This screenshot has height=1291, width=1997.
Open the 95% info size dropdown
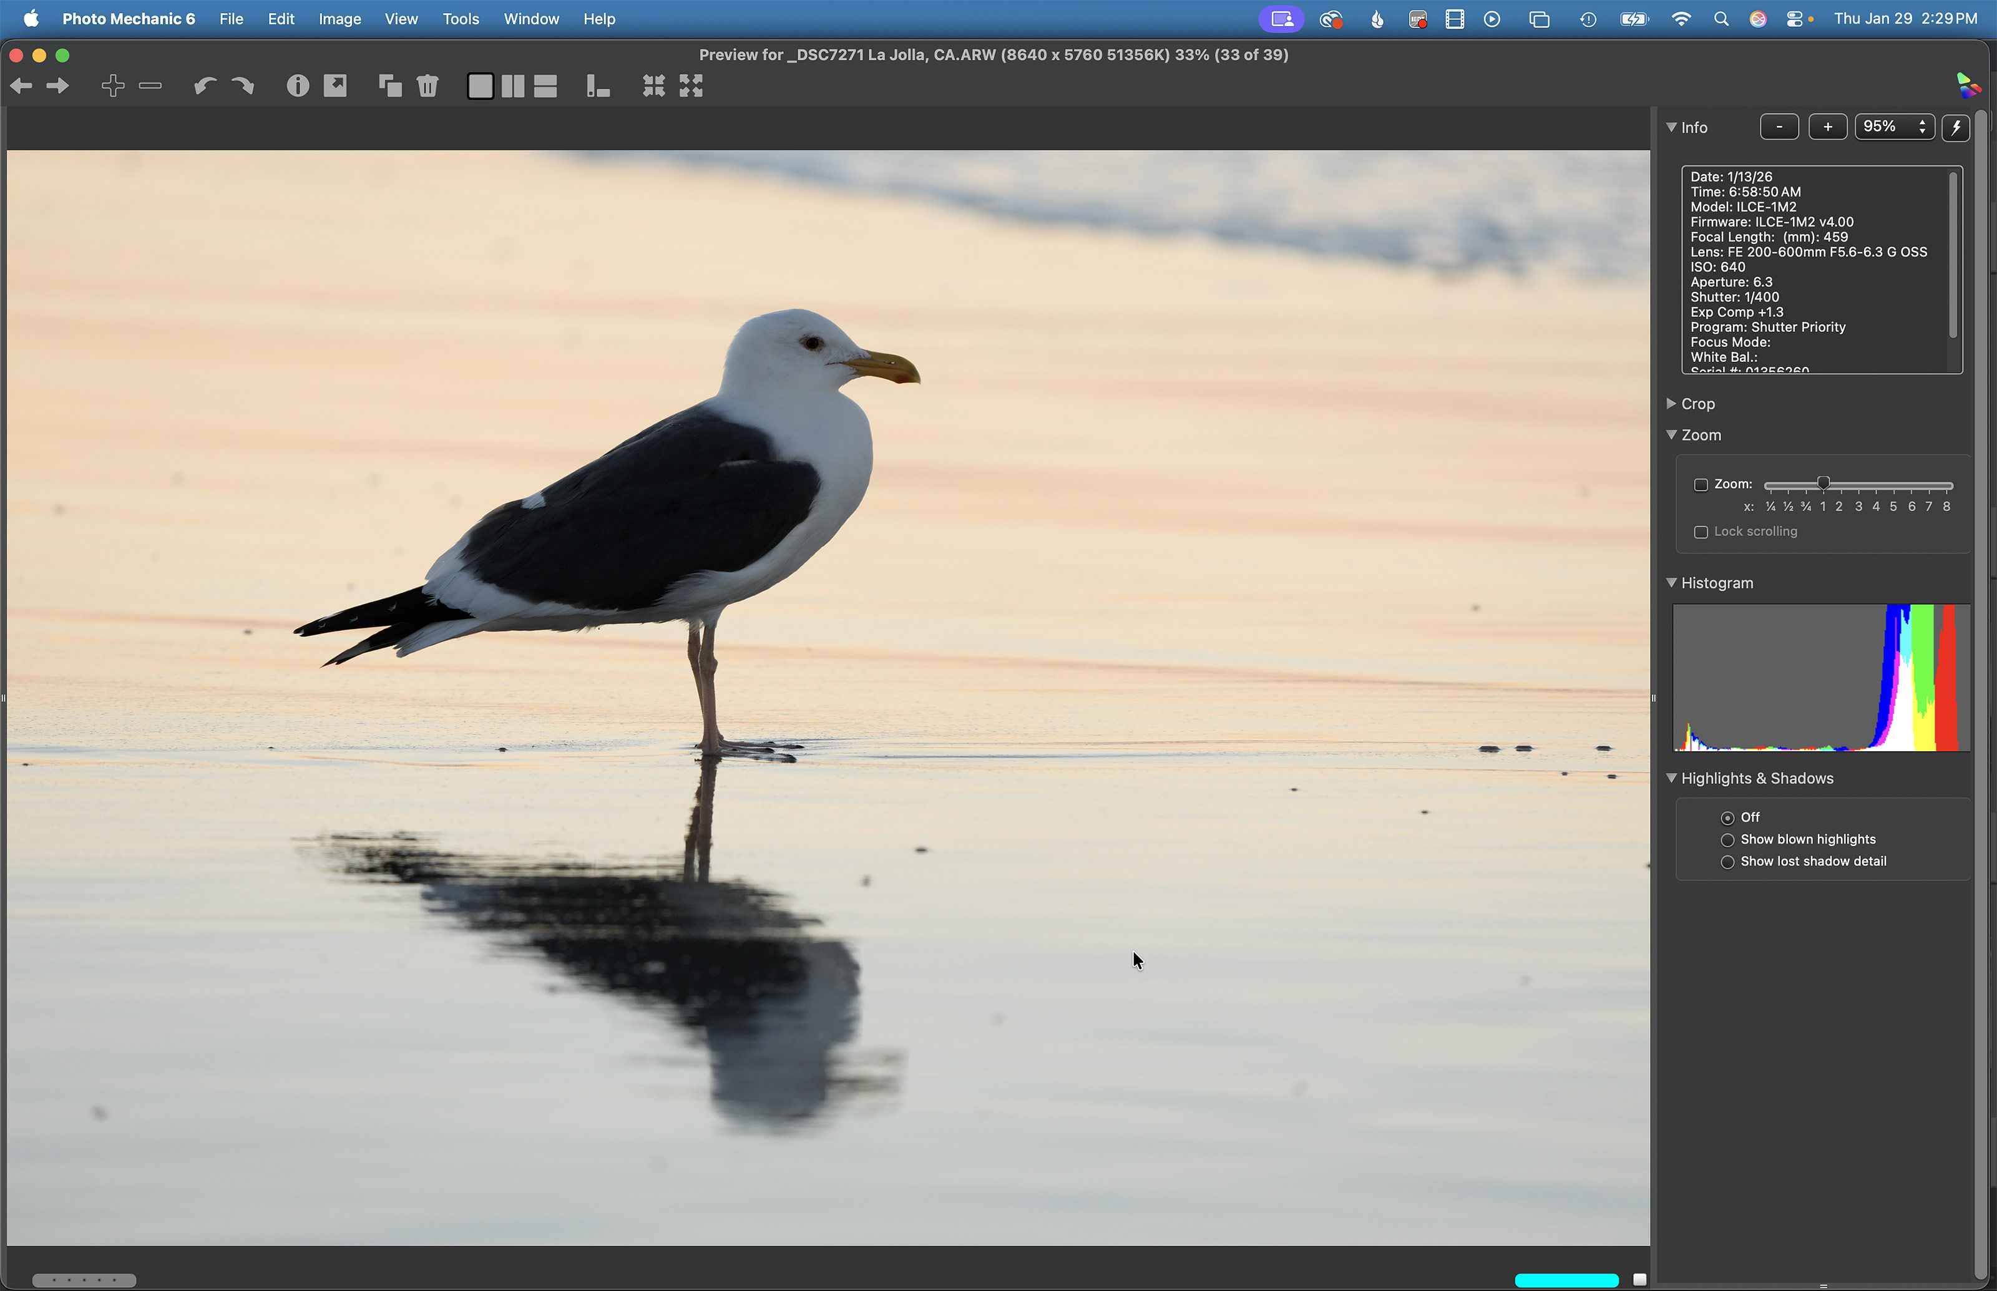(1894, 127)
